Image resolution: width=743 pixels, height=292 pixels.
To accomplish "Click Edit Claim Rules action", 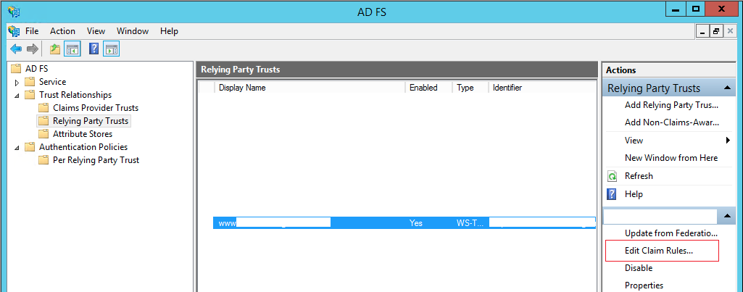I will point(659,251).
